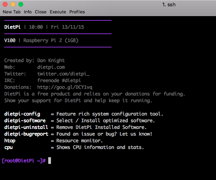Viewport: 216px width, 180px height.
Task: Open the Info toolbar item
Action: (28, 12)
